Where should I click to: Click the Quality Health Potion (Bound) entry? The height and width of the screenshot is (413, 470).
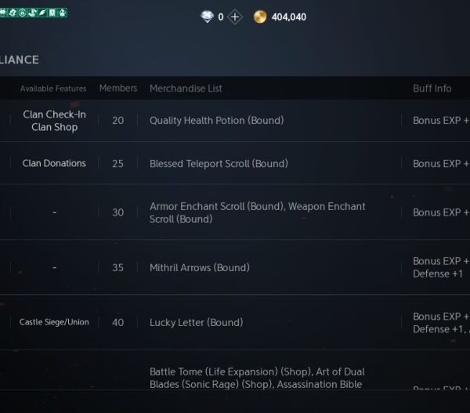point(216,121)
